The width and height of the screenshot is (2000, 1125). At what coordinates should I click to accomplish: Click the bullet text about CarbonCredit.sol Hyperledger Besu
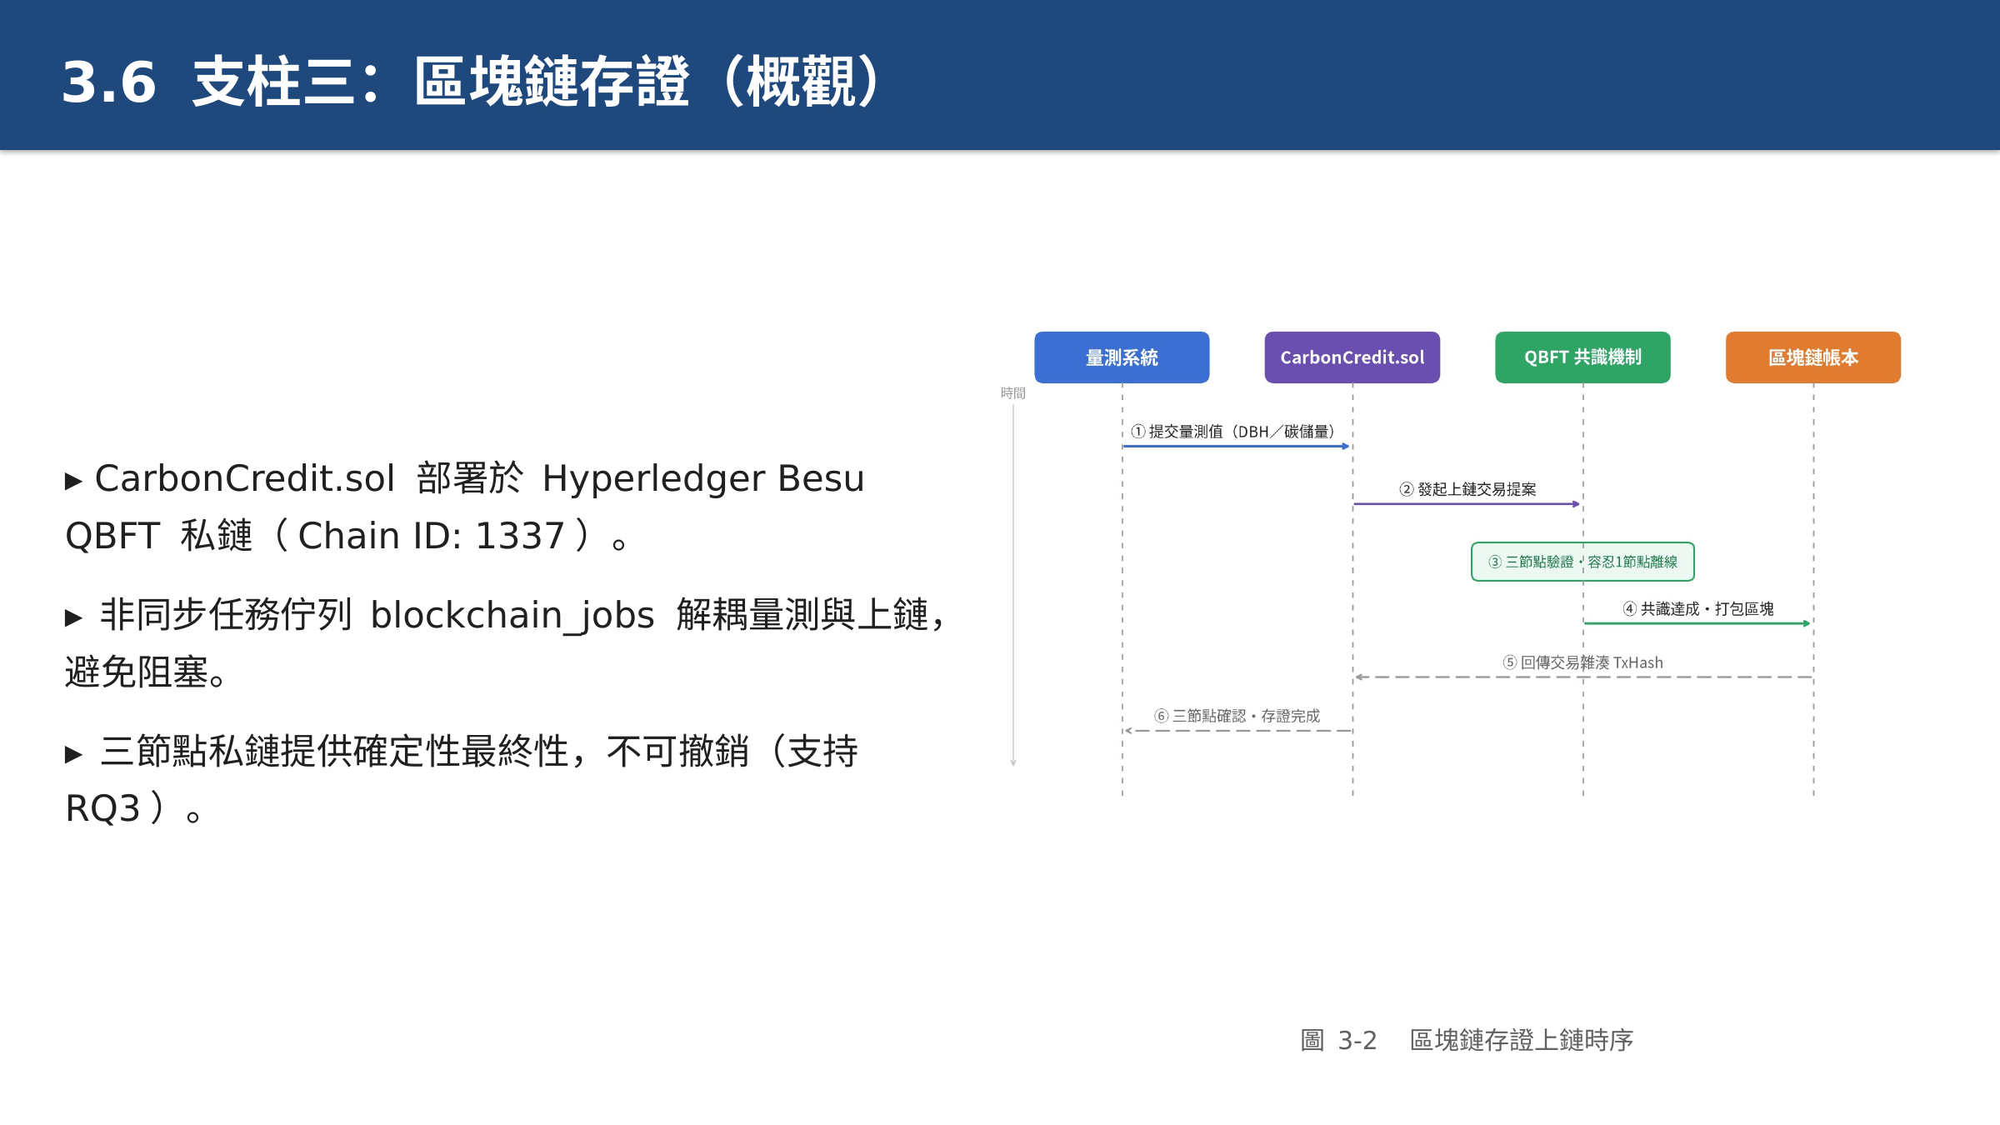[465, 479]
